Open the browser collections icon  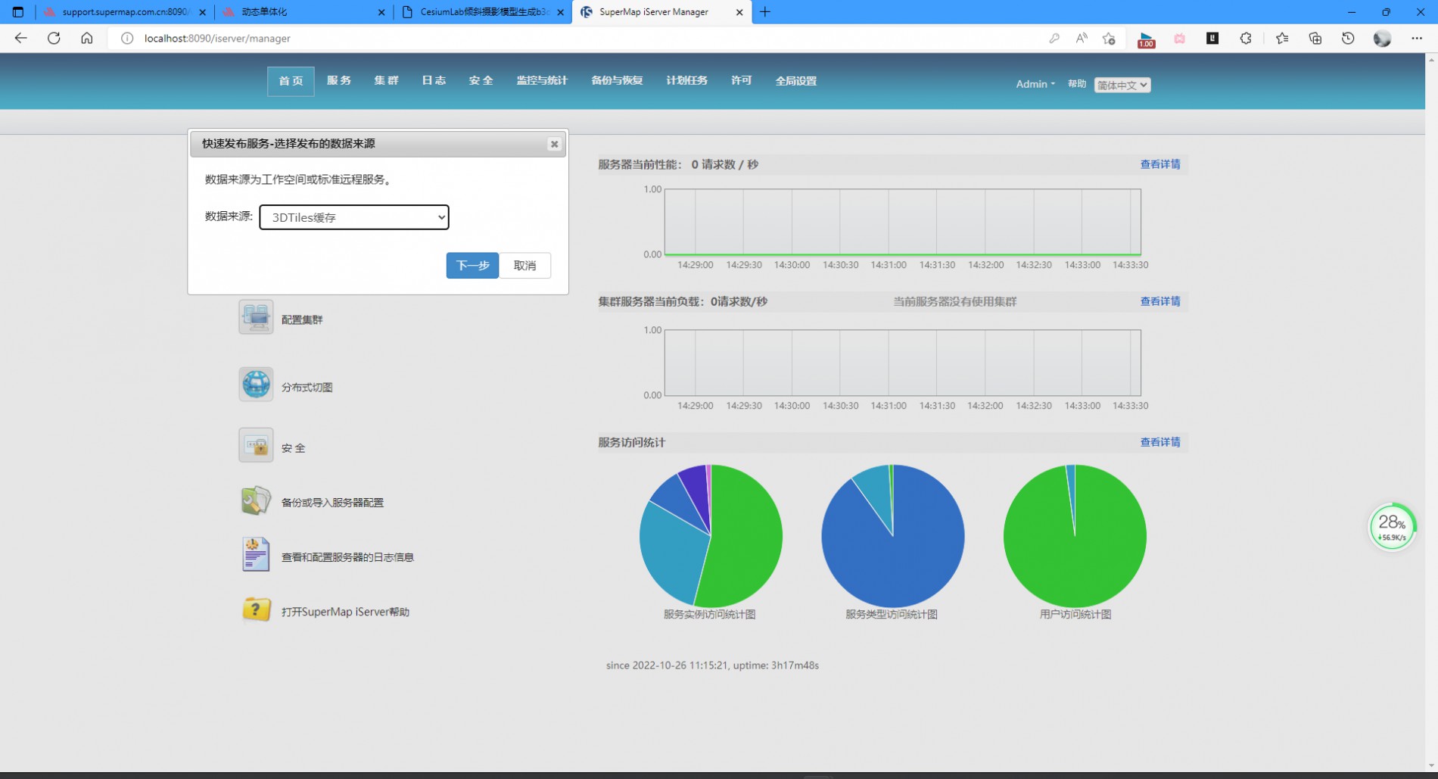tap(1315, 38)
